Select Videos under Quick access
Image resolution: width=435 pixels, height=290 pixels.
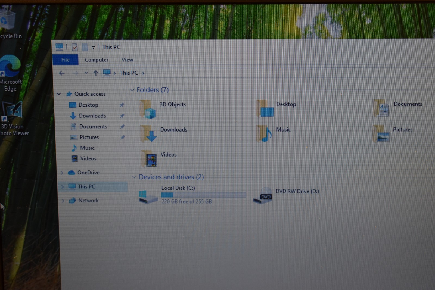(x=88, y=158)
